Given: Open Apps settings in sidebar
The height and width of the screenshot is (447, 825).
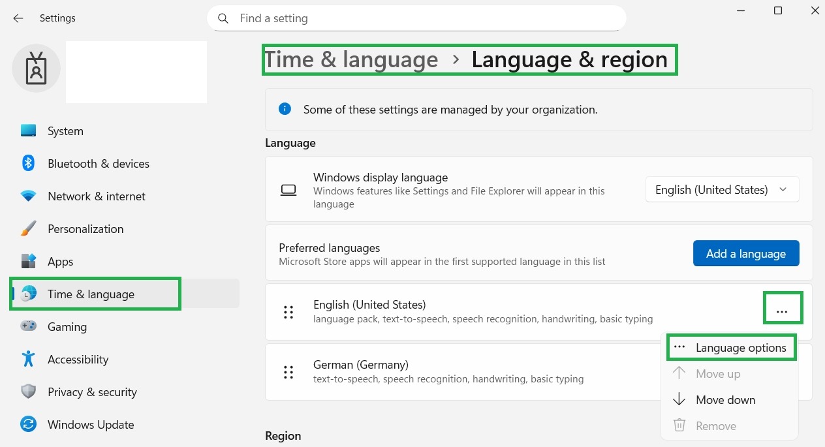Looking at the screenshot, I should click(125, 262).
